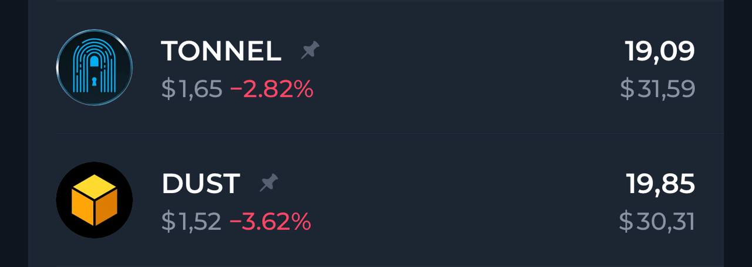Select TONNEL price $1,65

pyautogui.click(x=192, y=89)
